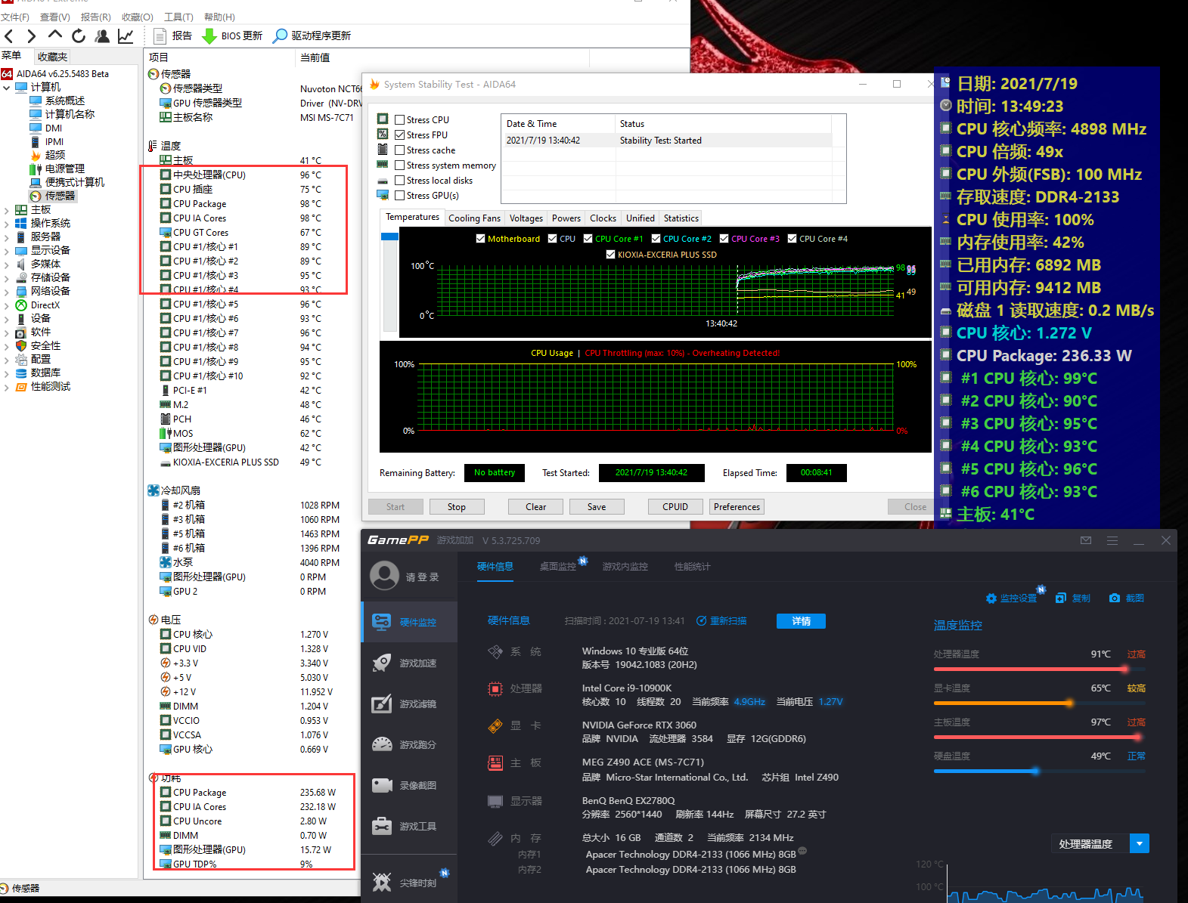Open GamePP 游戏滤镜 sidebar icon
The image size is (1188, 903).
point(382,704)
